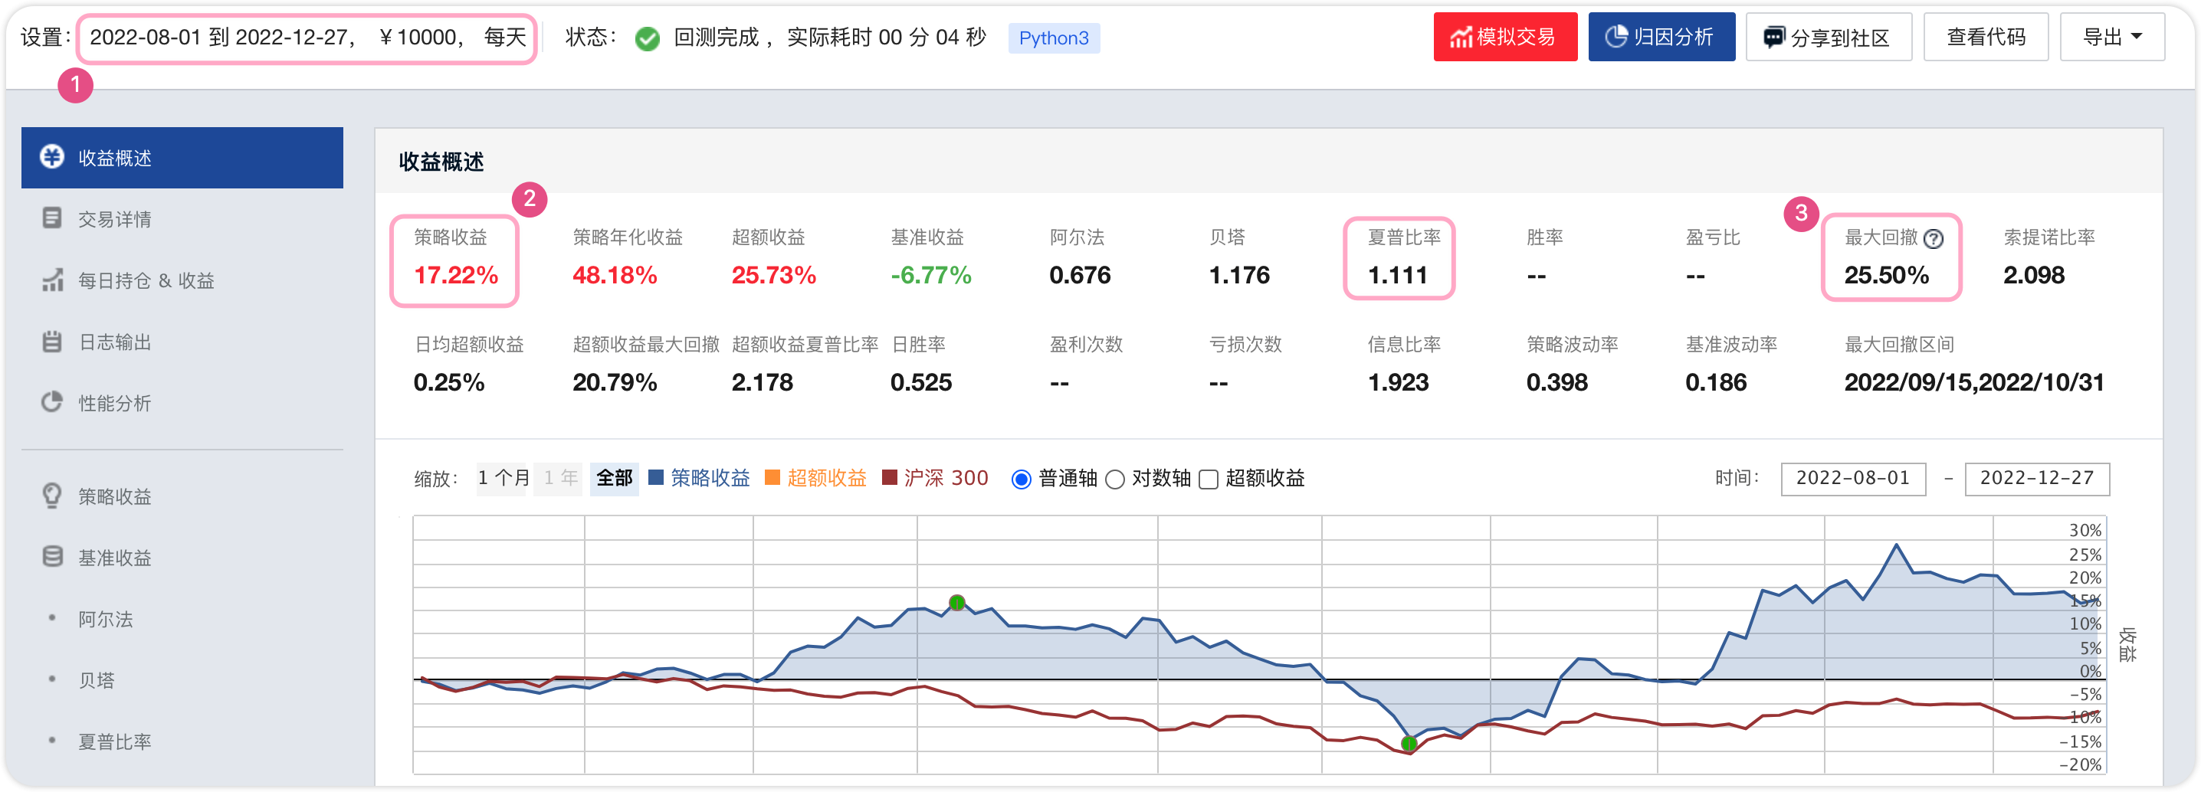Open the end date 2022-12-27 picker
The height and width of the screenshot is (792, 2201).
pyautogui.click(x=2036, y=479)
